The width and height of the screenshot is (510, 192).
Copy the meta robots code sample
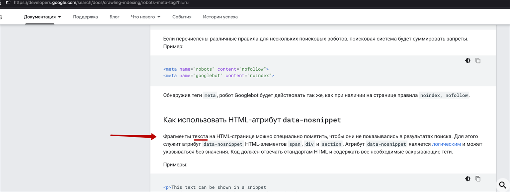(x=478, y=60)
